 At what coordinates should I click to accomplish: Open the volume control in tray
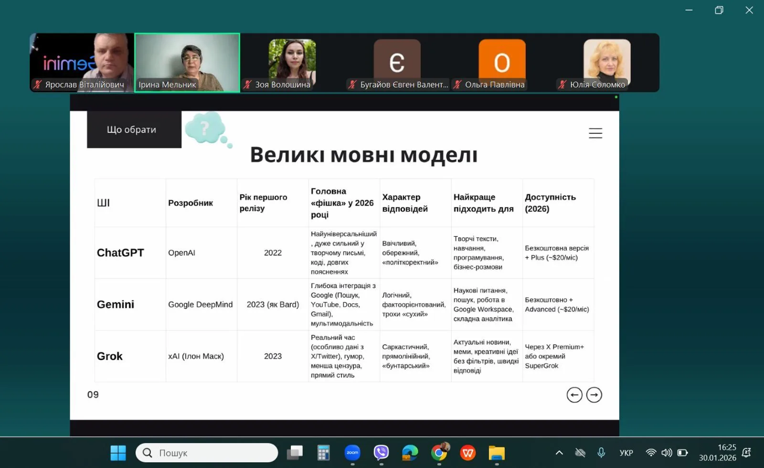click(667, 453)
